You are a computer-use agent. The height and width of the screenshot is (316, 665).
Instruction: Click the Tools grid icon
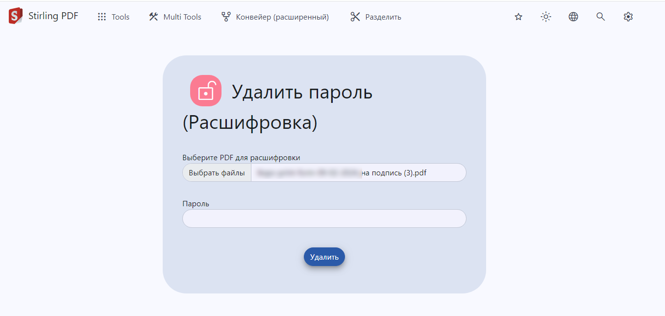(x=102, y=17)
